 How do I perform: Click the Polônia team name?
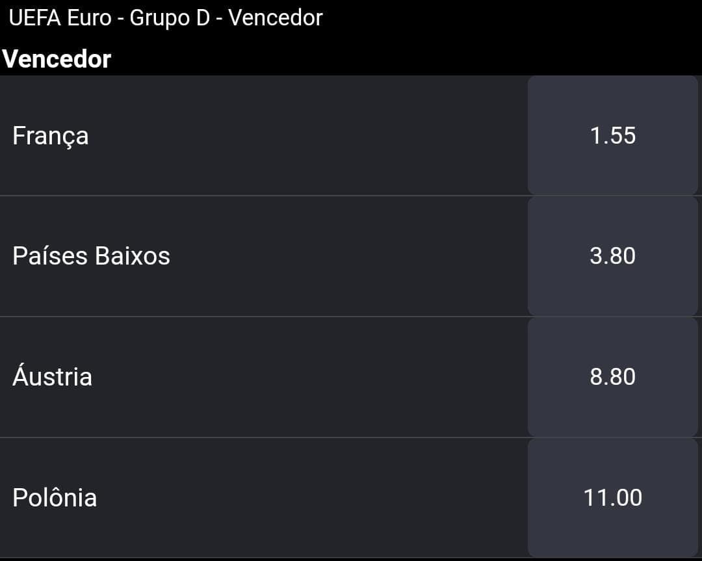click(x=55, y=497)
